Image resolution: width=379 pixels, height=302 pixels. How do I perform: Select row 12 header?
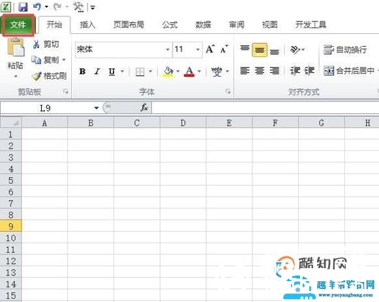(x=10, y=261)
